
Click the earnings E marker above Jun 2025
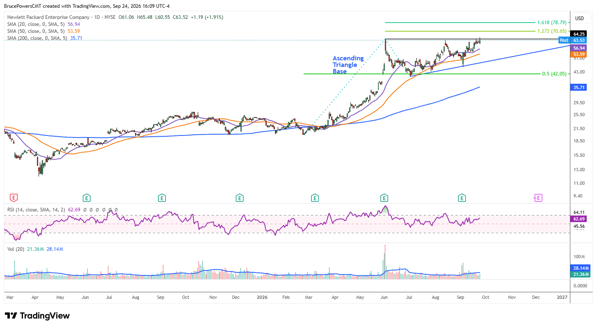tap(86, 198)
